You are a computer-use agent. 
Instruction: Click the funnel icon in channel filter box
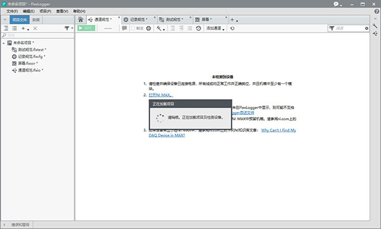[x=331, y=28]
